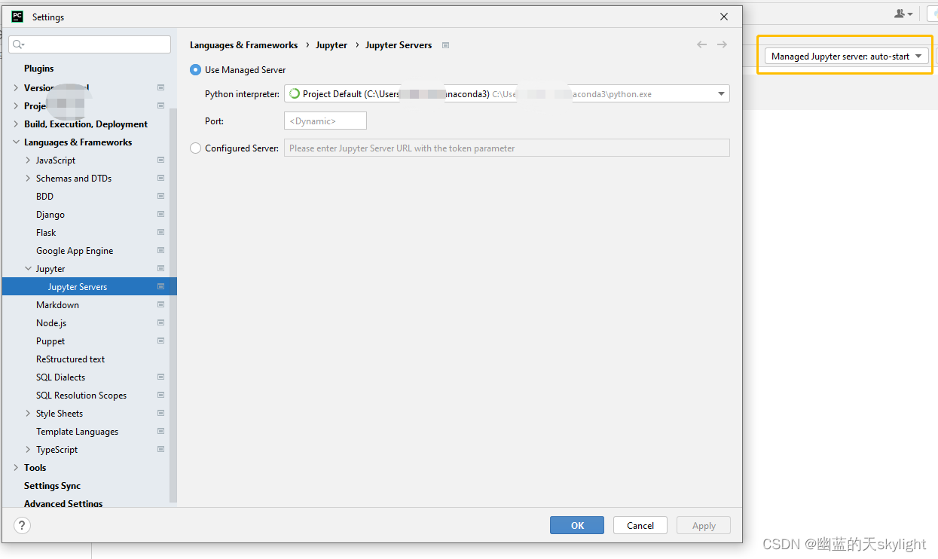Click project icon on Node.js row
The image size is (938, 559).
click(160, 323)
